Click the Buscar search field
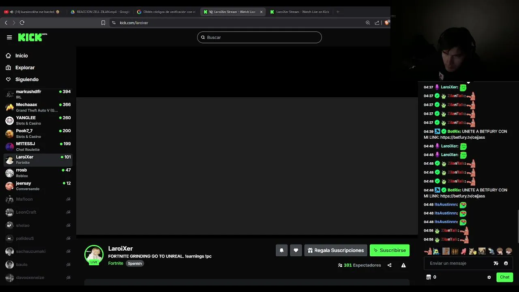 tap(259, 37)
